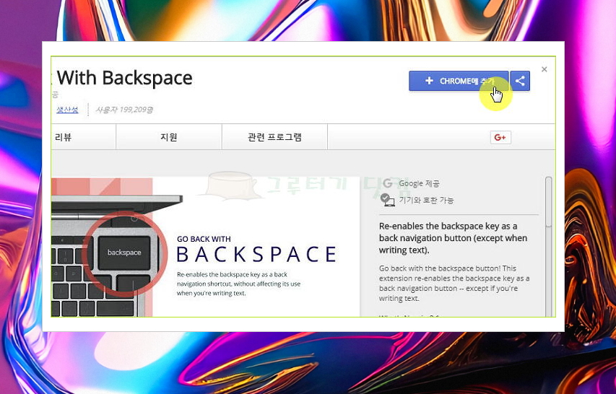Click the bold 'Re-enables the backspace key' summary
Screen dimensions: 616x394
coord(453,238)
